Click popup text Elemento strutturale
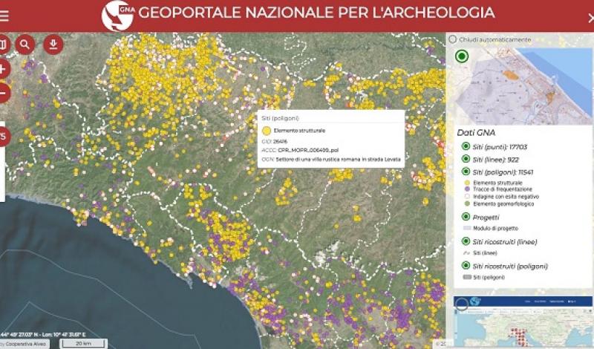 click(299, 131)
